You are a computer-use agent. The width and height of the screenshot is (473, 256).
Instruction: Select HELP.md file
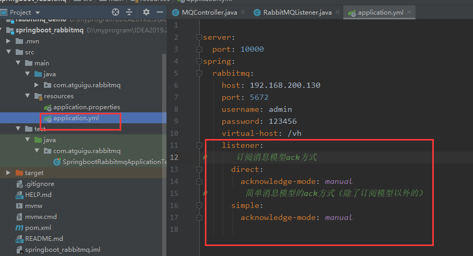click(x=38, y=195)
